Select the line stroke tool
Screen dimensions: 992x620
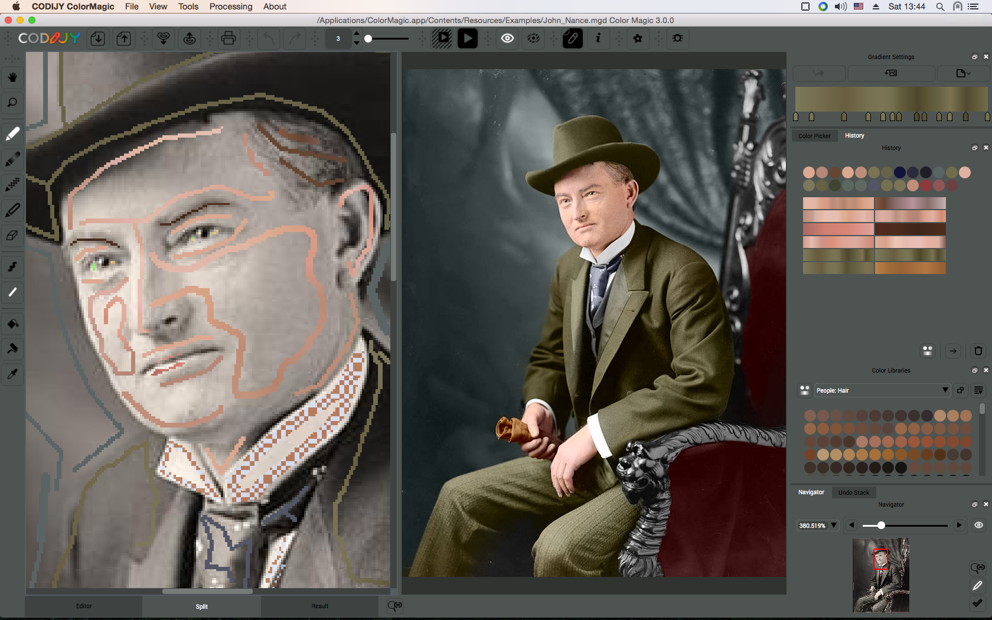12,210
